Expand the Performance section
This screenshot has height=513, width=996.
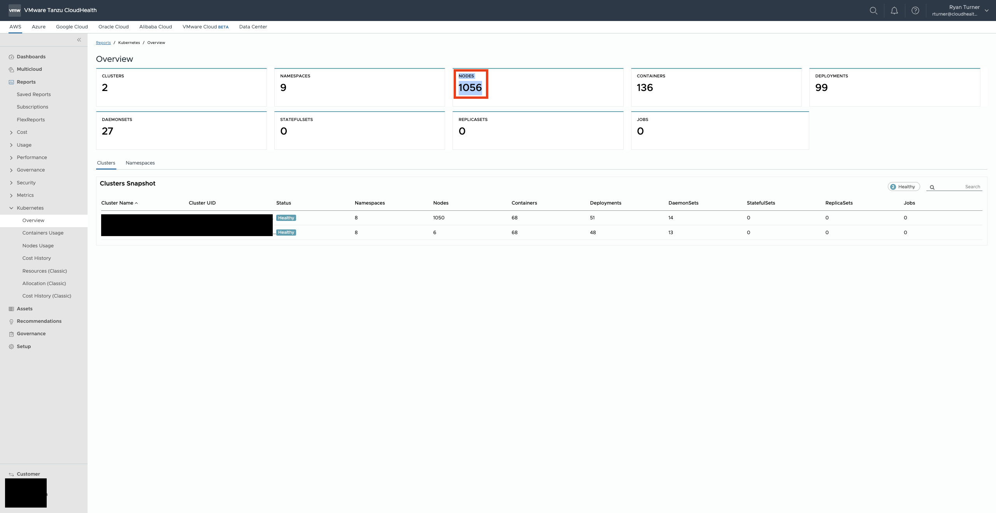[x=11, y=158]
